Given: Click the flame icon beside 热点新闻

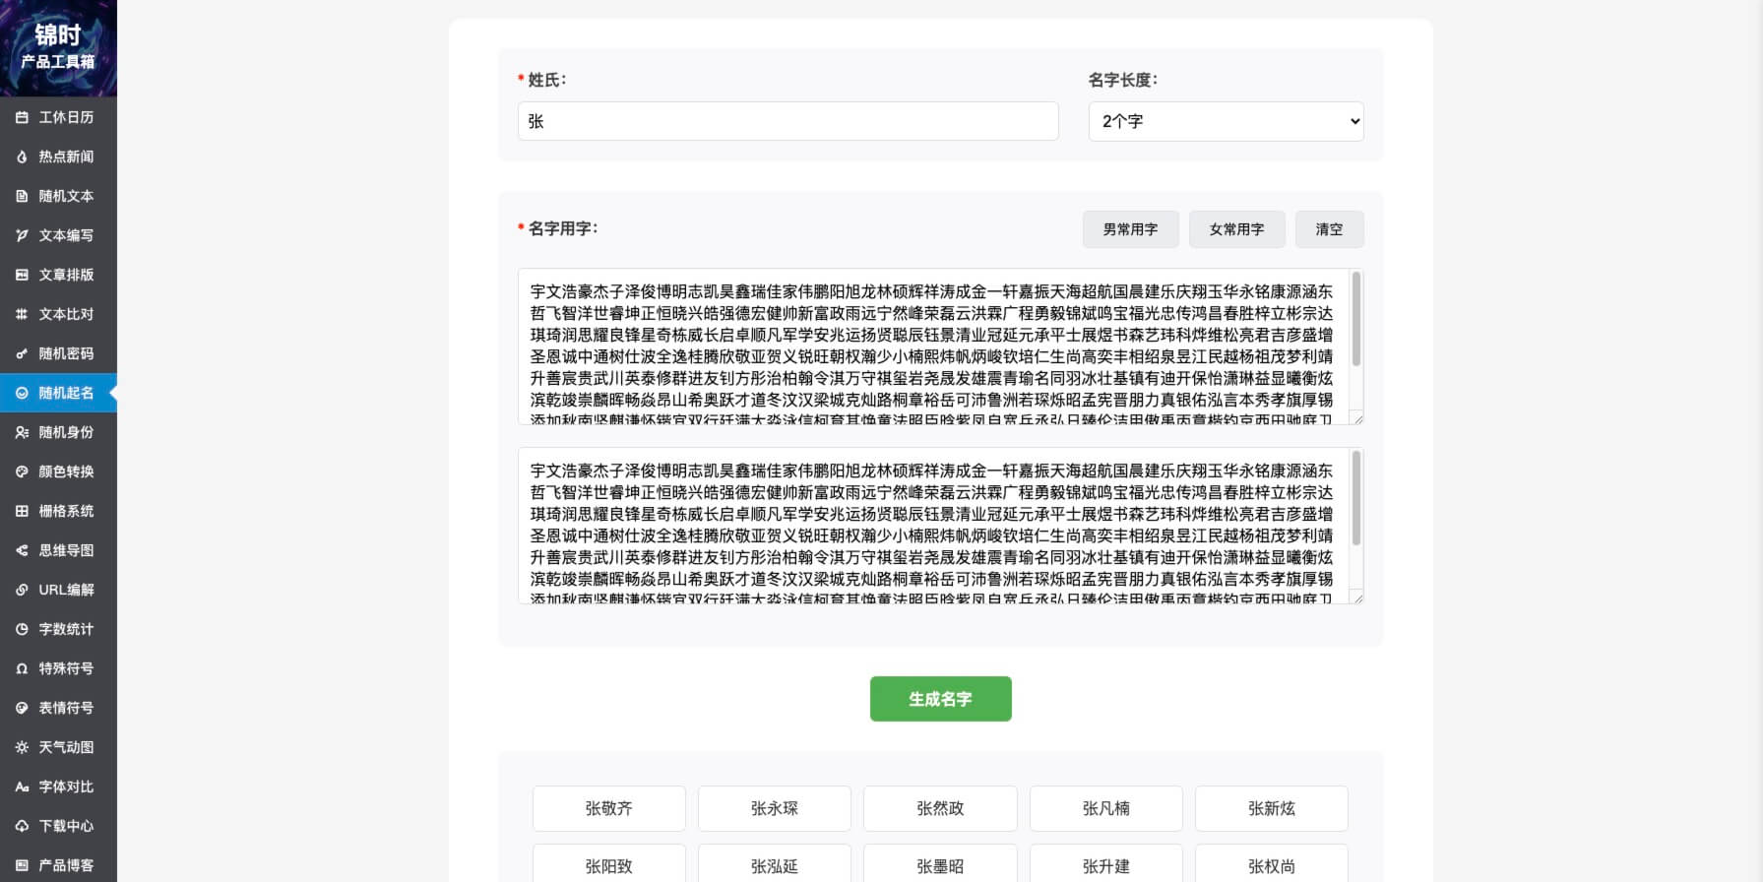Looking at the screenshot, I should click(22, 157).
